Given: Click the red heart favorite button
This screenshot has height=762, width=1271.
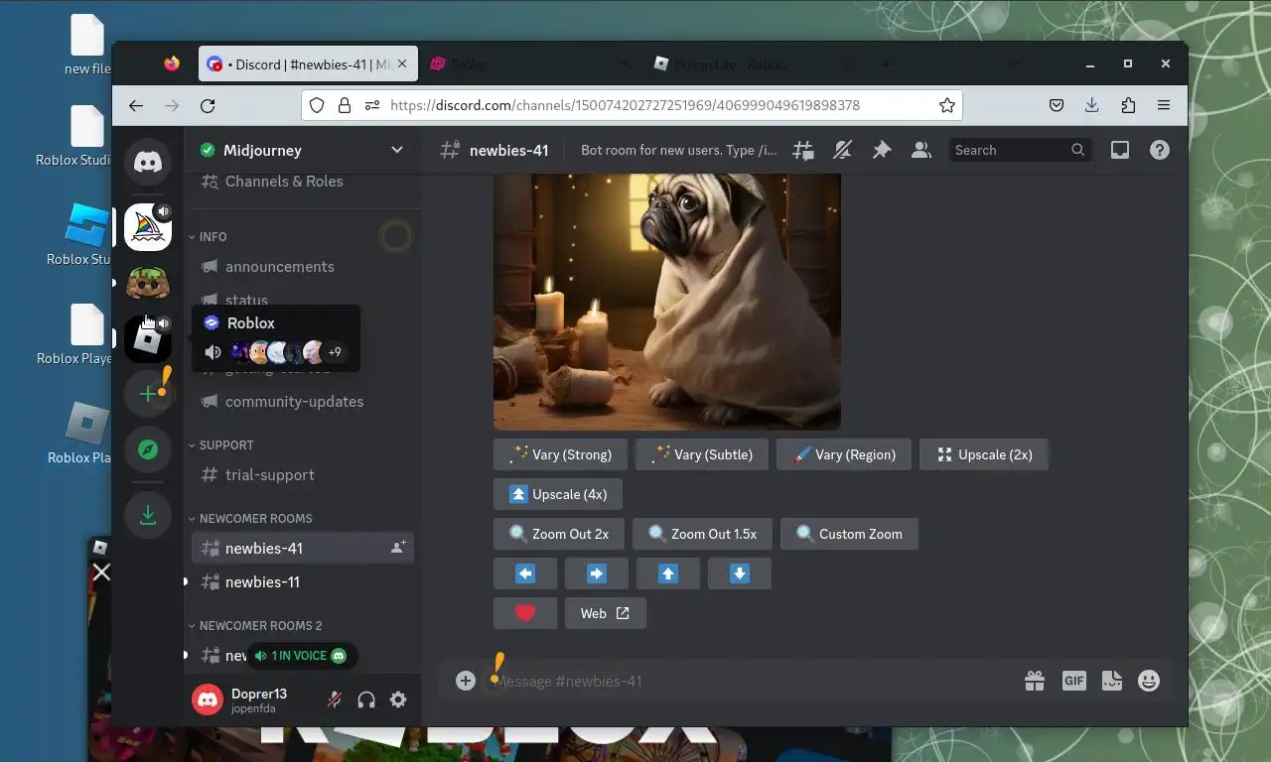Looking at the screenshot, I should (x=525, y=613).
